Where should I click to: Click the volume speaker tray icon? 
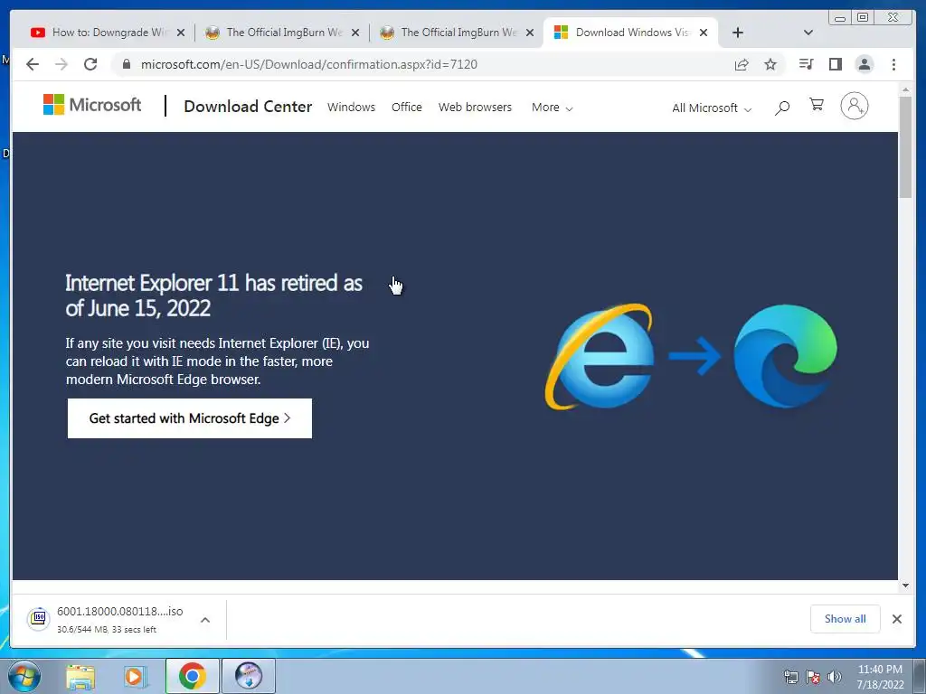(x=835, y=677)
